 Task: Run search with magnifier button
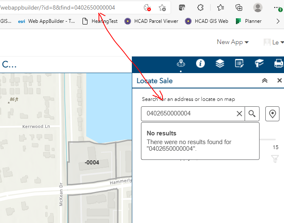click(x=252, y=114)
